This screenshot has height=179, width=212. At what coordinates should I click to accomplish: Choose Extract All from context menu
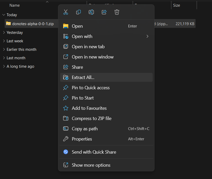(83, 77)
